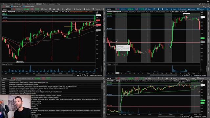
Task: Zoom out on the top-right 30m chart
Action: [x=189, y=75]
